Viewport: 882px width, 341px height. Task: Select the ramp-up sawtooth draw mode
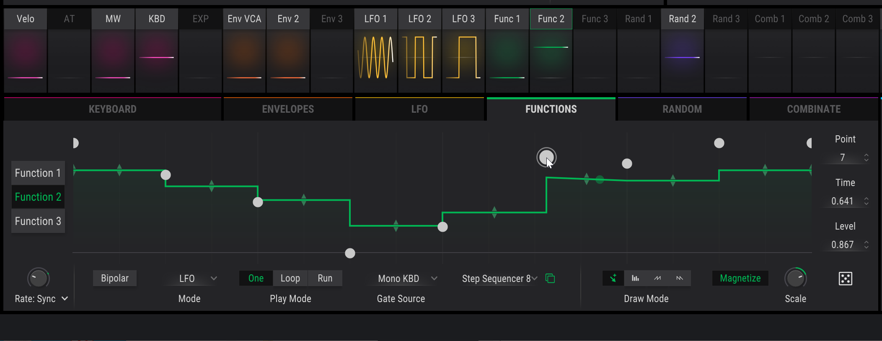[x=657, y=278]
